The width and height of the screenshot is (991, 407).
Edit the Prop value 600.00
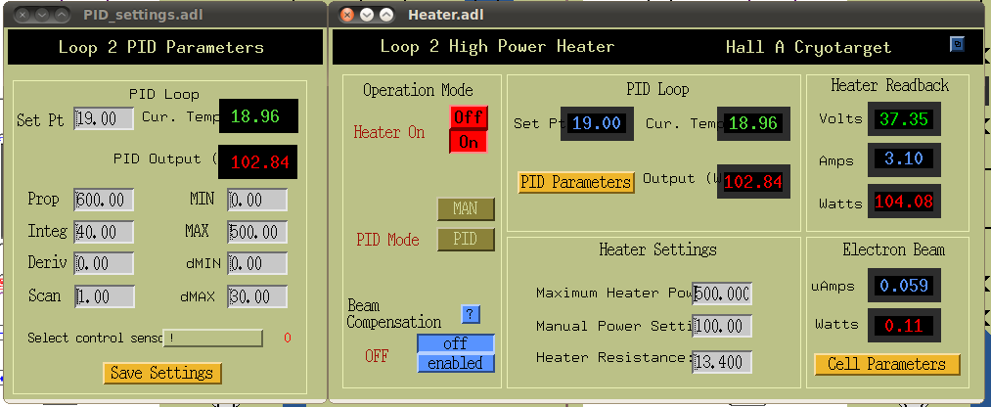104,200
